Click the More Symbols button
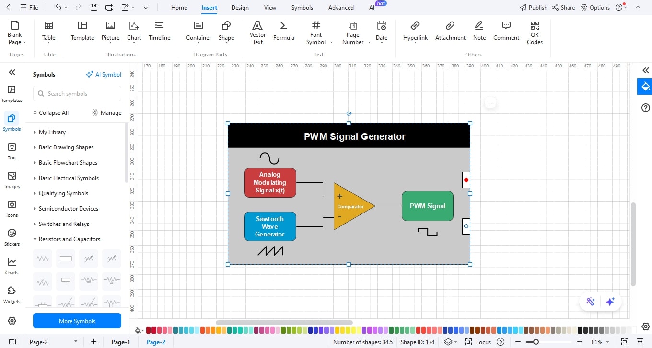The width and height of the screenshot is (652, 348). 77,321
